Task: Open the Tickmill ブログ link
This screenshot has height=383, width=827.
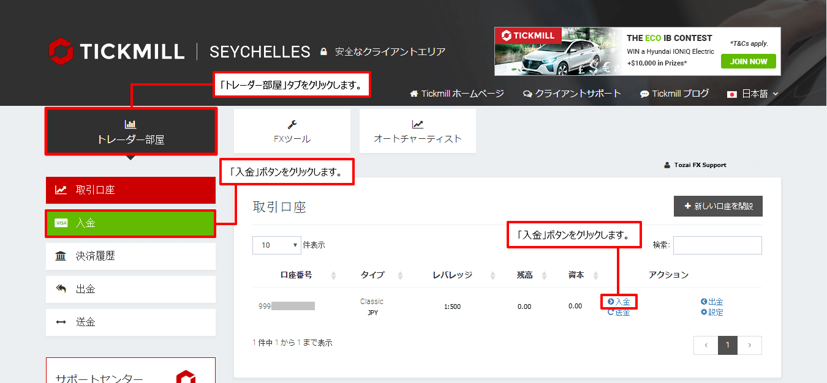Action: point(674,94)
